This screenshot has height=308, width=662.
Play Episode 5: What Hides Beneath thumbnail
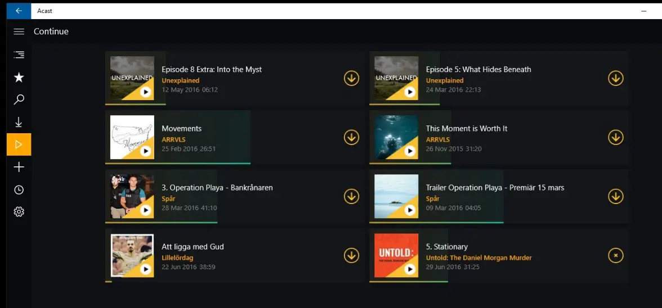coord(396,78)
